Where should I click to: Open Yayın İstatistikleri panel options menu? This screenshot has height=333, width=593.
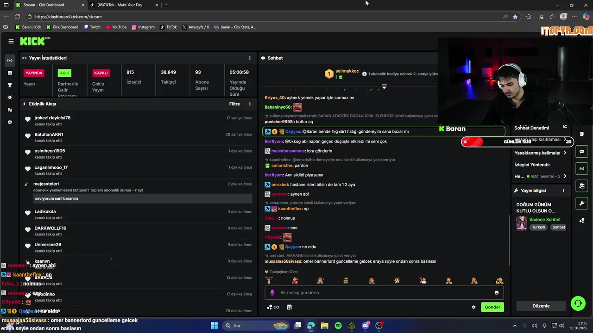250,58
